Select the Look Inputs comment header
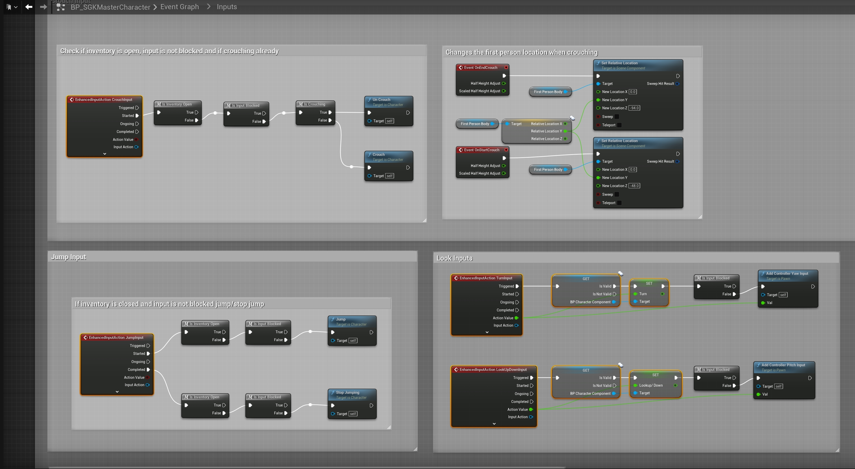 454,258
